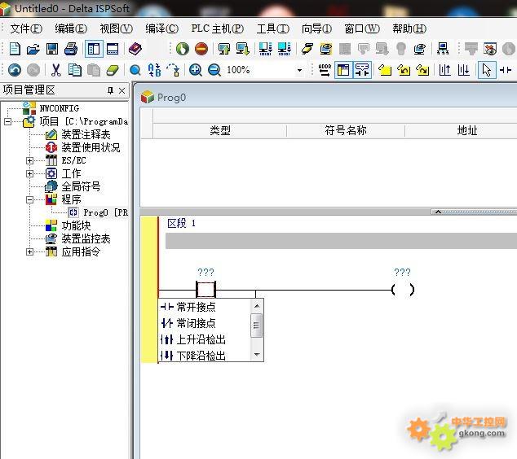Open the 编译(C) menu

161,29
